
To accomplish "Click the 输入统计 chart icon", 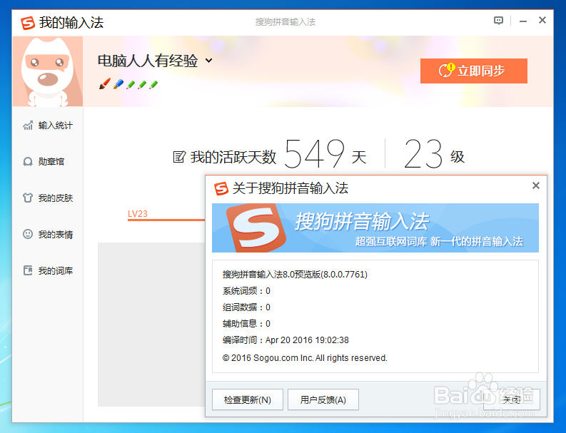I will tap(28, 126).
